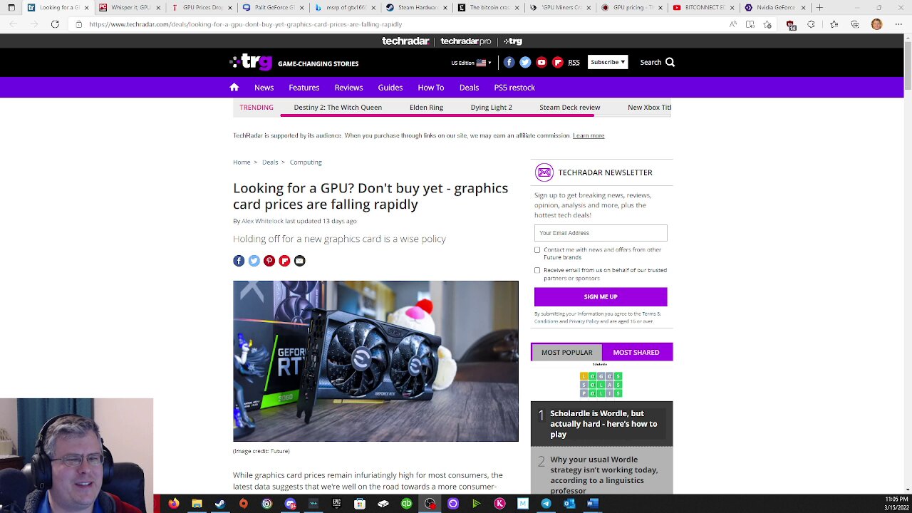Open the browser profile avatar
912x513 pixels.
(x=876, y=24)
